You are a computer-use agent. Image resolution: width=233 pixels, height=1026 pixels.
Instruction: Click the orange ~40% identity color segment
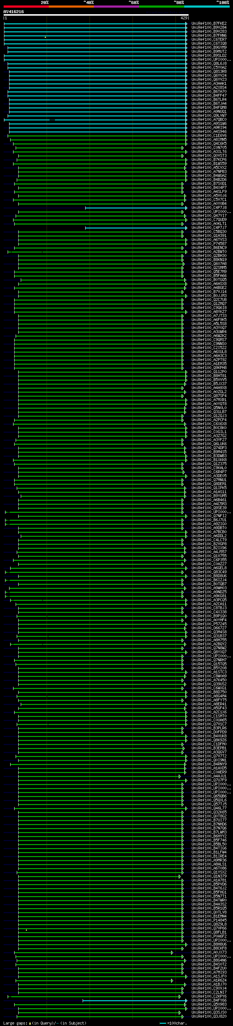click(x=71, y=7)
